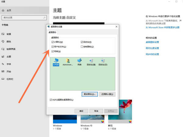Toggle the 回收站(R) checkbox

click(x=82, y=42)
